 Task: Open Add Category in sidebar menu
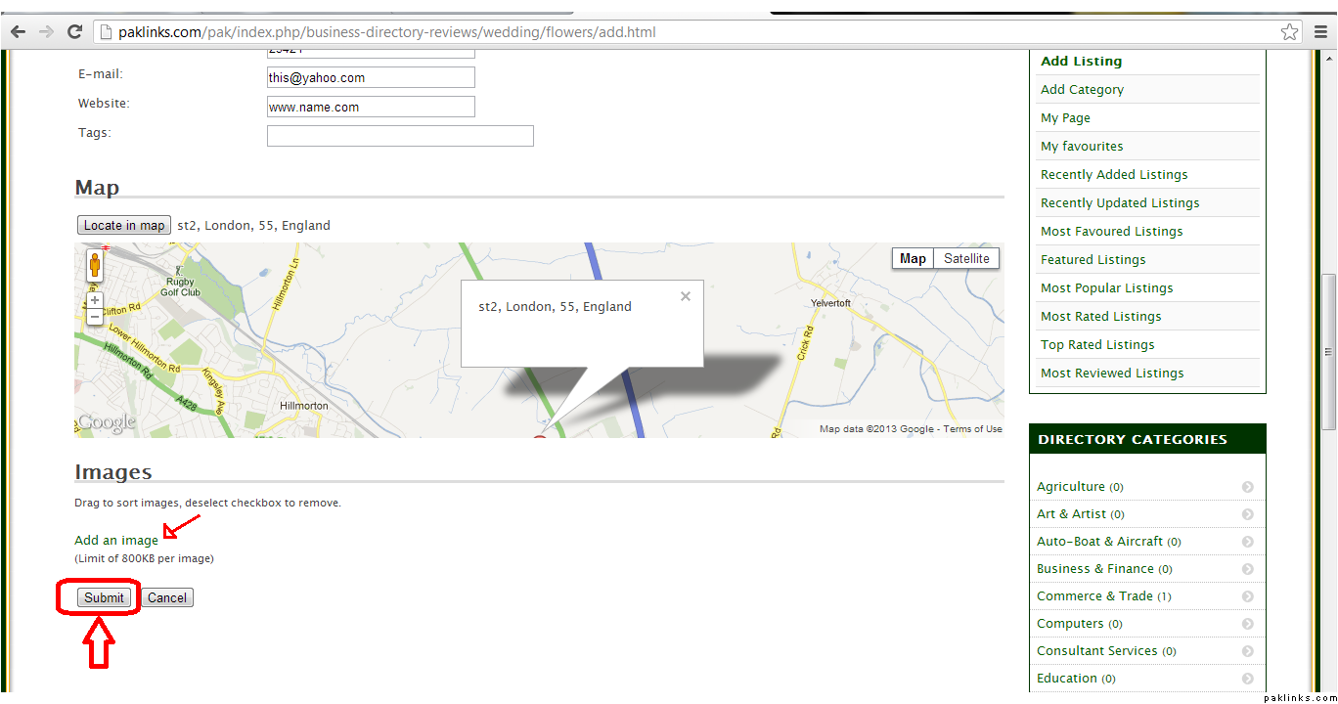click(x=1082, y=89)
